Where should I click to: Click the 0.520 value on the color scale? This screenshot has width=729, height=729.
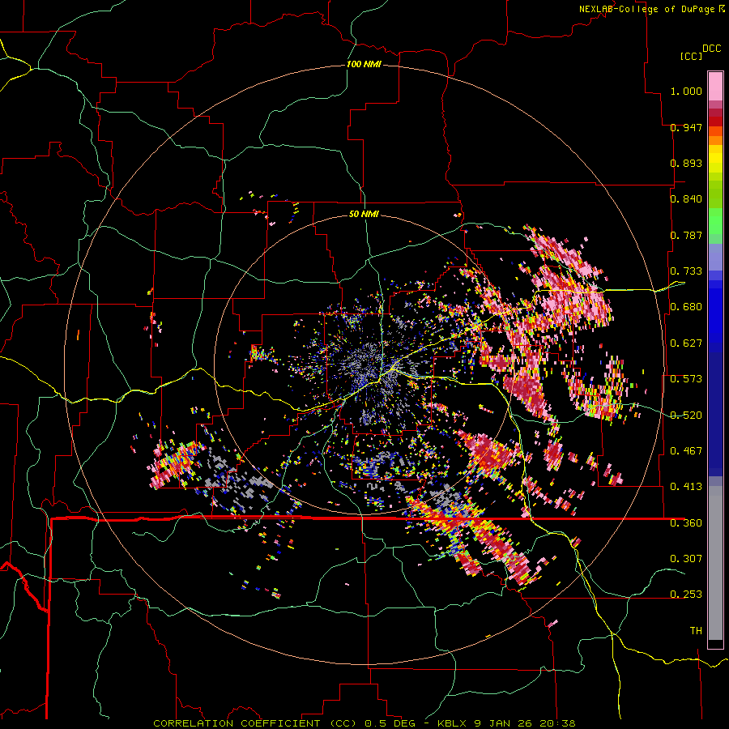pos(686,416)
